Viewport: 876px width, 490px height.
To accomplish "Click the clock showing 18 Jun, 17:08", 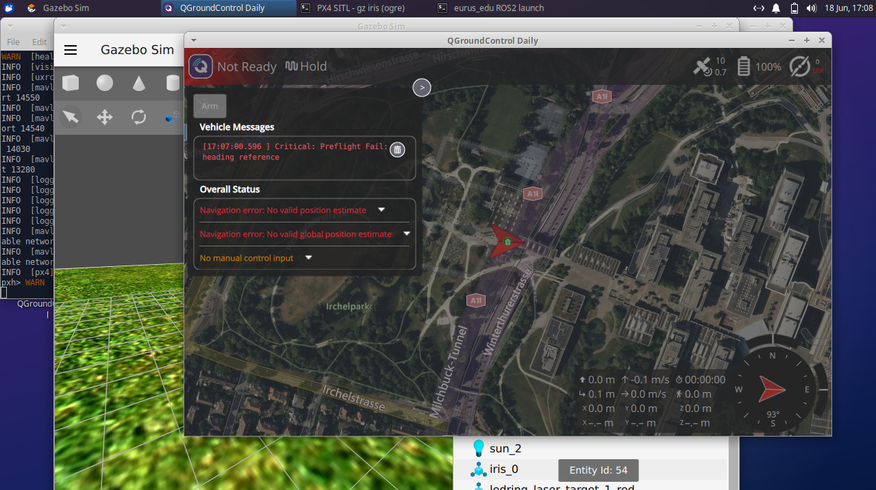I will [x=848, y=8].
